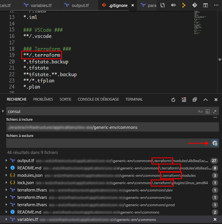Toggle Match Whole Word option
Image resolution: width=222 pixels, height=224 pixels.
click(208, 111)
